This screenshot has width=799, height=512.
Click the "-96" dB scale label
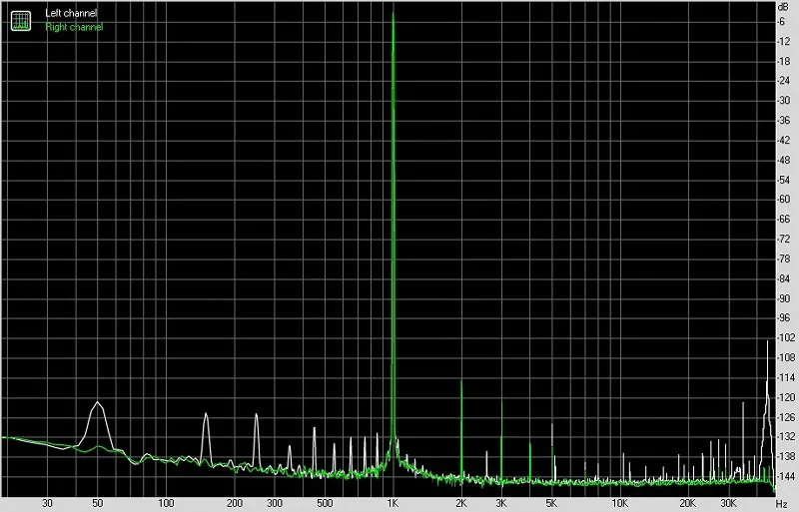(783, 318)
